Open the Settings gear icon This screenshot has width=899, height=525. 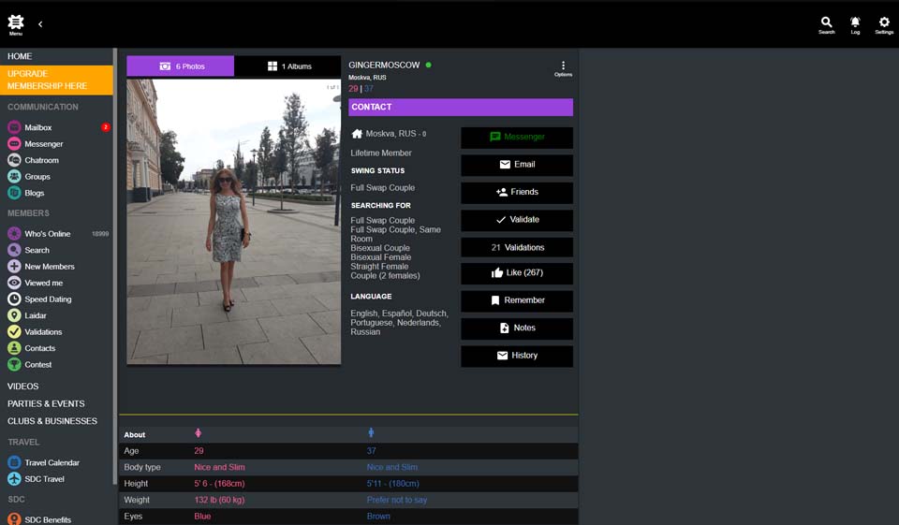pyautogui.click(x=884, y=24)
